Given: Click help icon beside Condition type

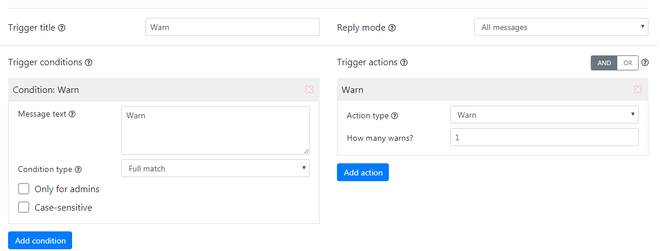Looking at the screenshot, I should 78,170.
